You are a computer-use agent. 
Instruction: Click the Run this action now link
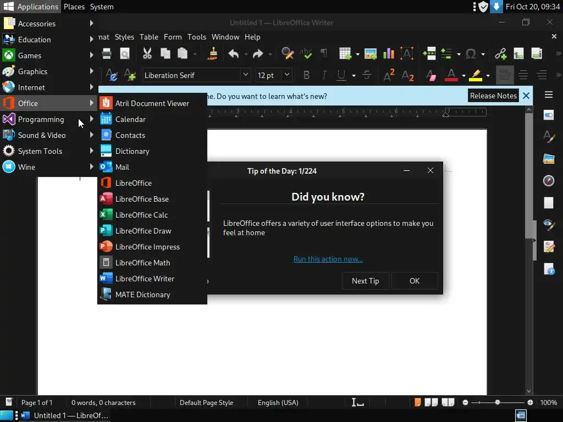328,259
